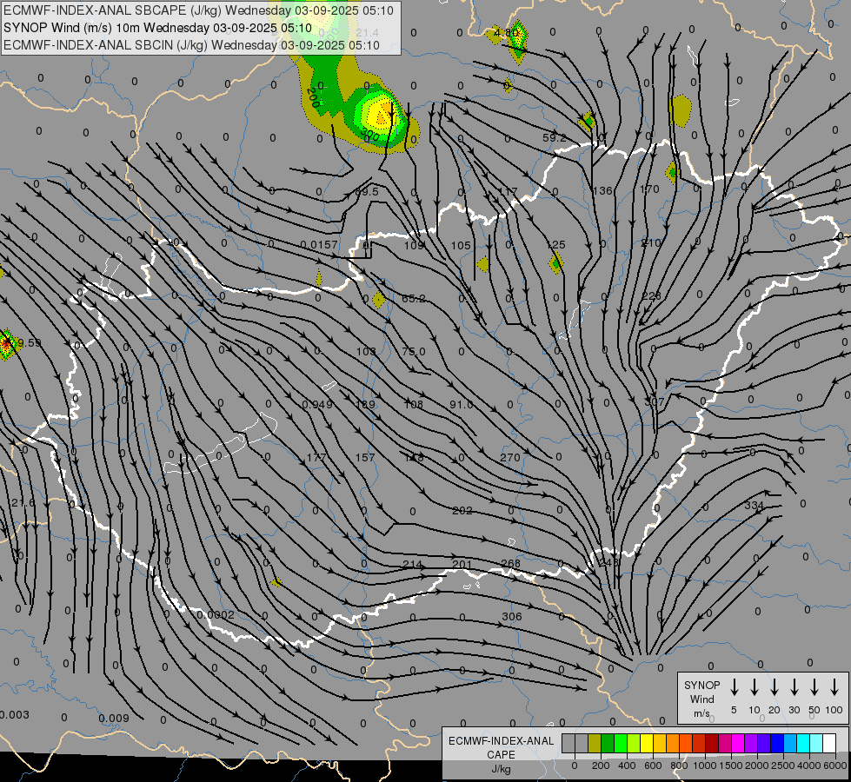Click the map value 214
This screenshot has height=782, width=851.
413,565
